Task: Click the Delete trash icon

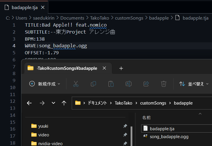Action: coord(164,84)
